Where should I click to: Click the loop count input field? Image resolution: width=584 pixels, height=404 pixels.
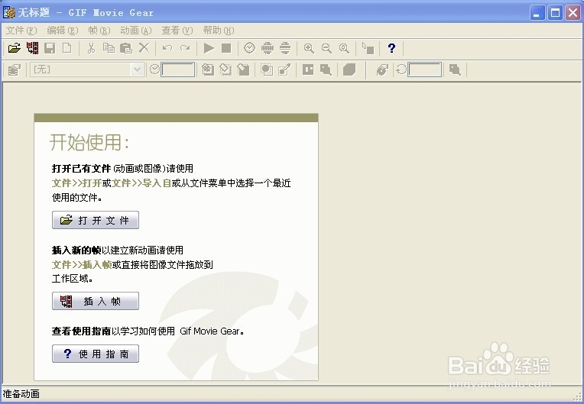[424, 69]
